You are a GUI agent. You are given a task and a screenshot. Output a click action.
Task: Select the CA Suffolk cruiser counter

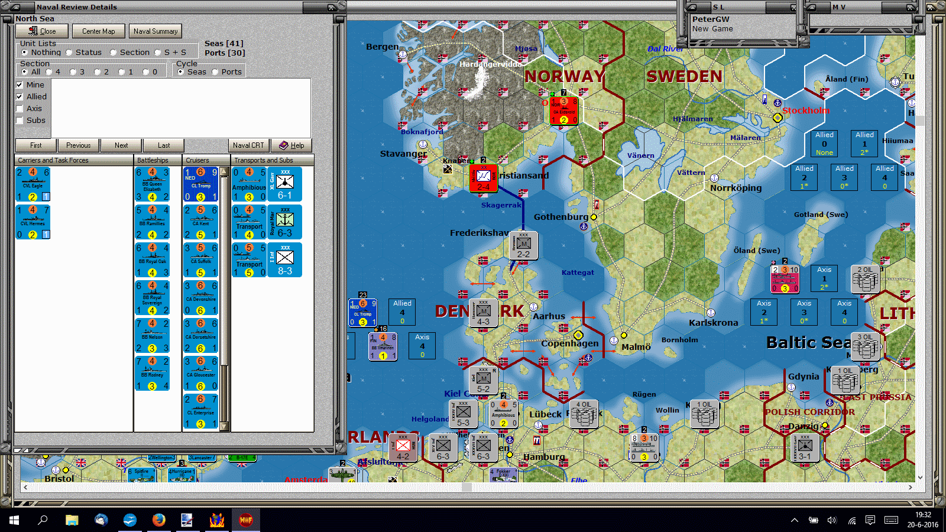(201, 260)
